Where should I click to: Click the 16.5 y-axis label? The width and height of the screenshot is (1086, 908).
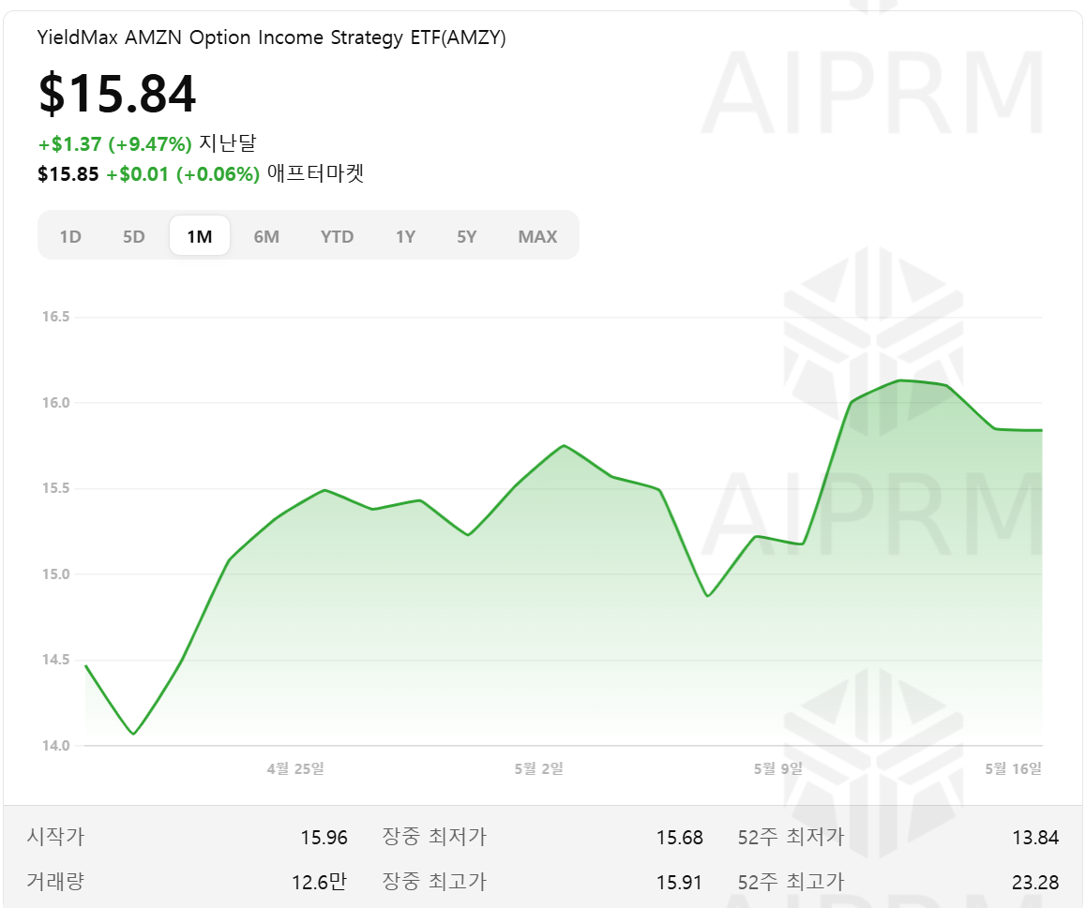tap(56, 317)
